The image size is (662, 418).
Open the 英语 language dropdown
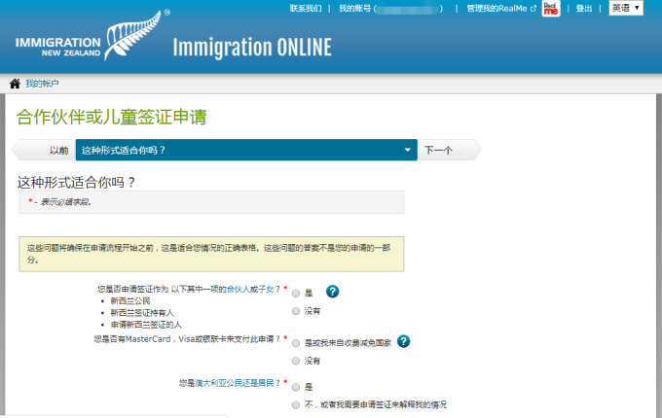pos(625,8)
